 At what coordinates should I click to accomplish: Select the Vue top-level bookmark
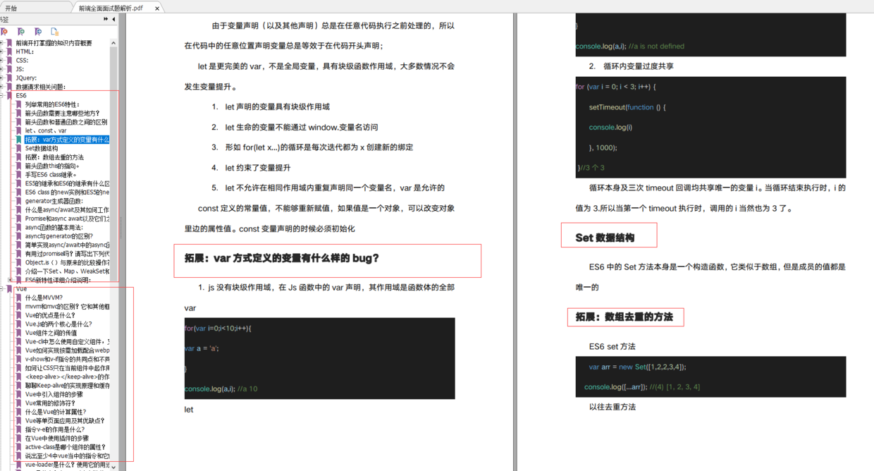click(21, 289)
